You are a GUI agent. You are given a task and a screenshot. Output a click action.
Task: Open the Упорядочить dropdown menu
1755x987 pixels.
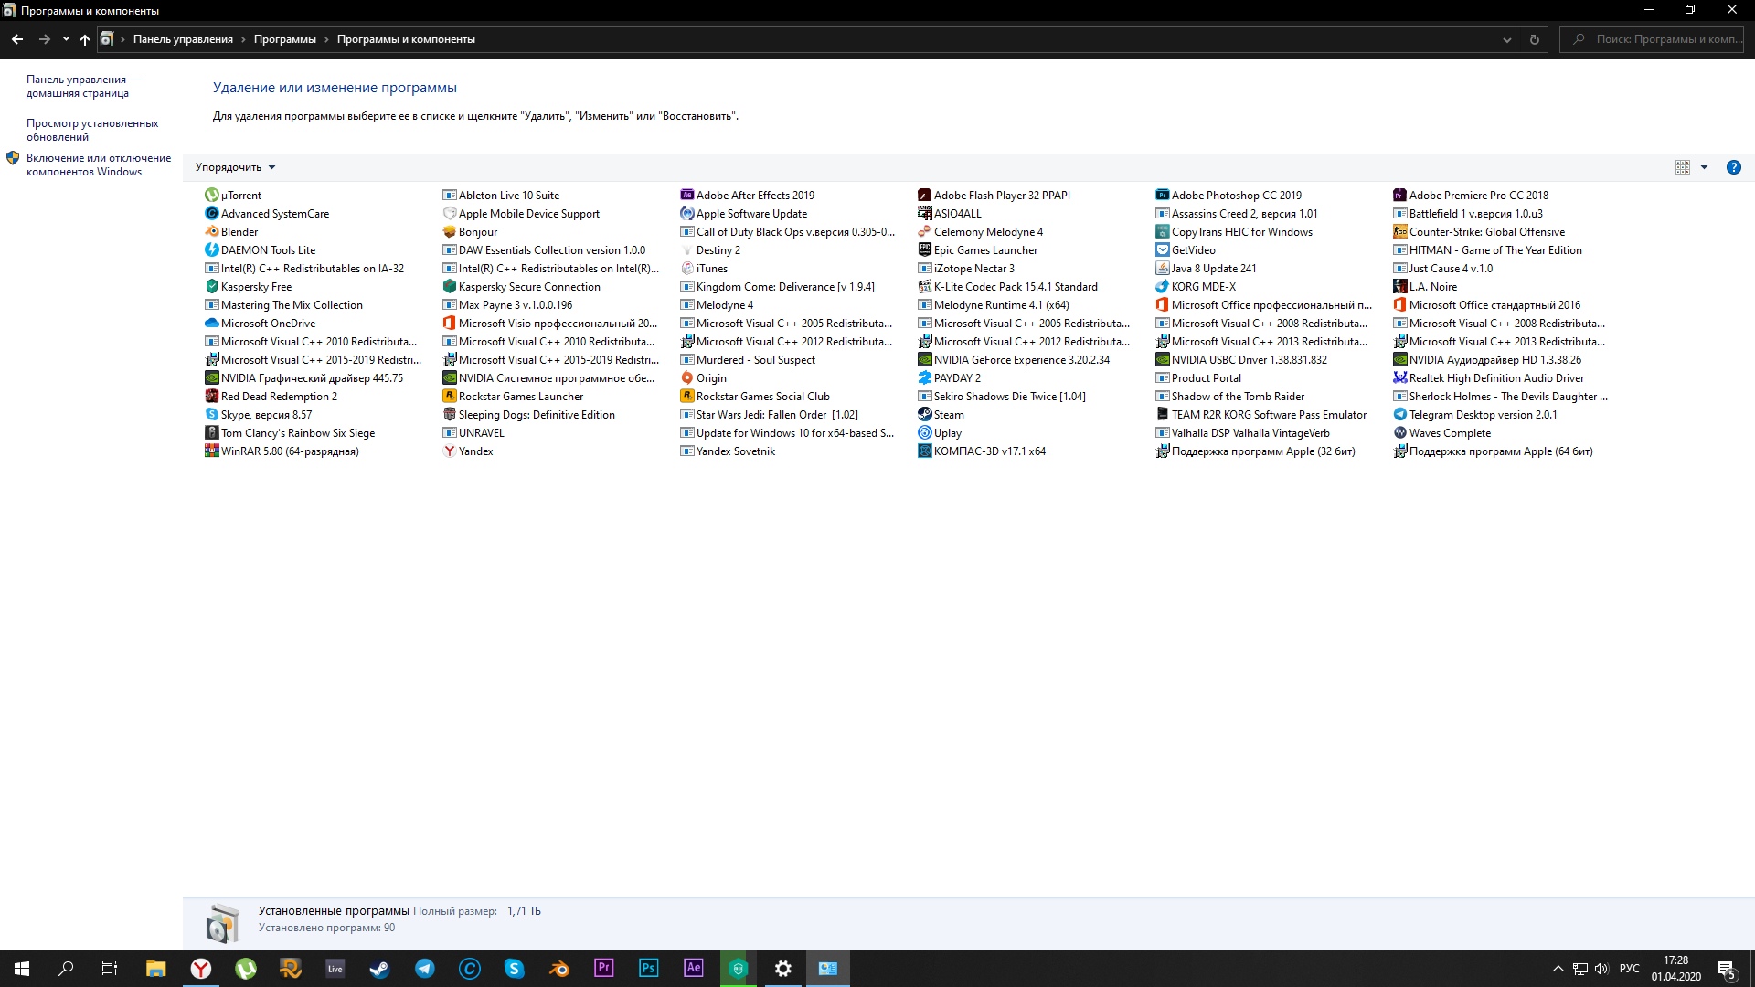click(x=235, y=167)
